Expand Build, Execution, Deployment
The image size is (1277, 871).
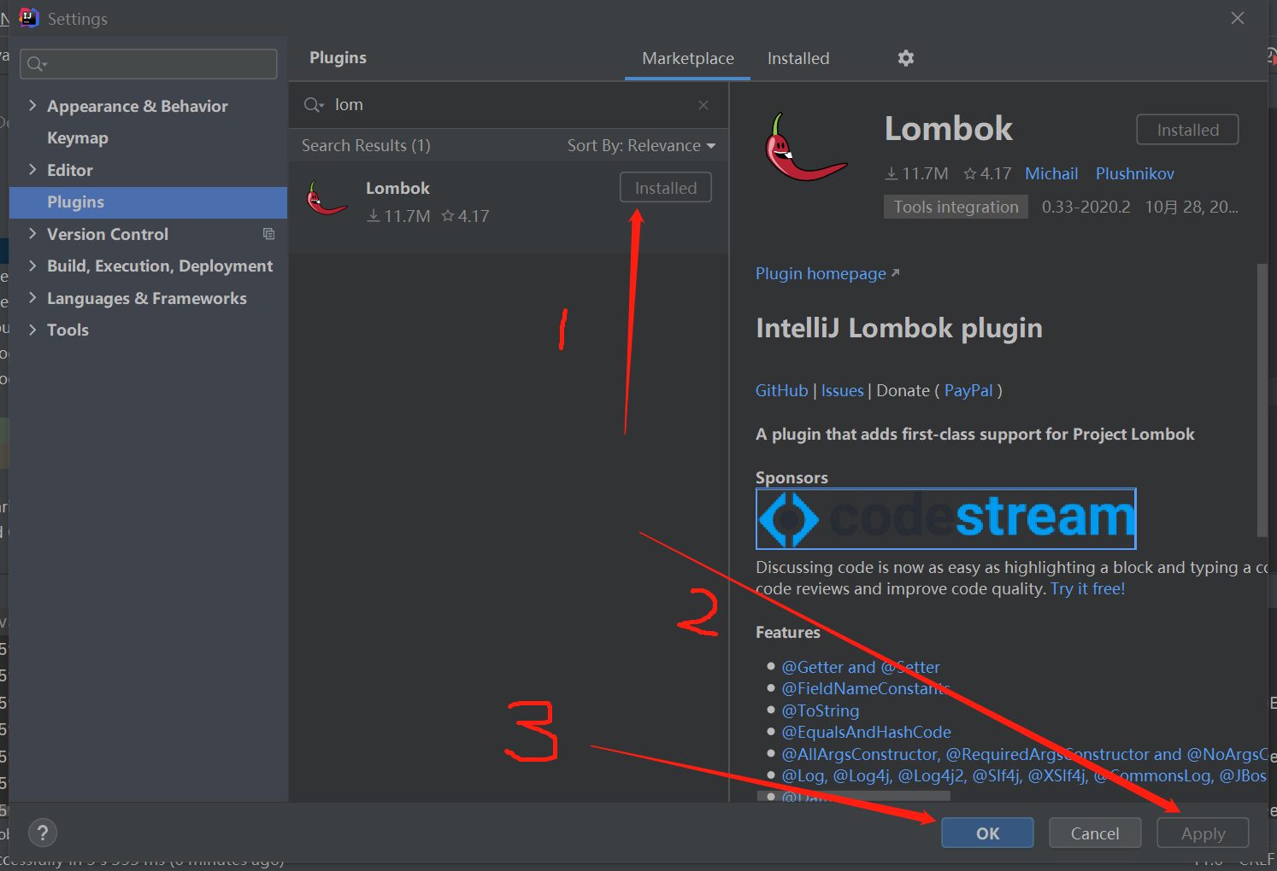click(x=32, y=266)
